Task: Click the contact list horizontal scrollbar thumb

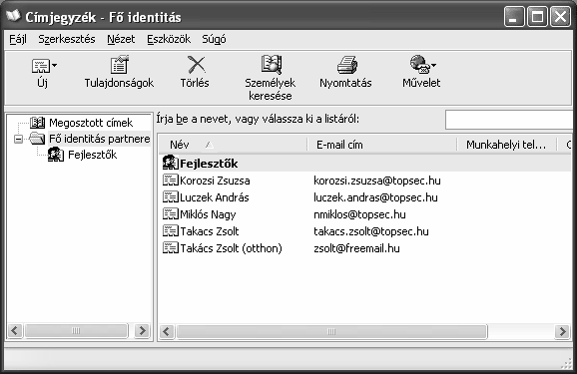Action: tap(331, 332)
